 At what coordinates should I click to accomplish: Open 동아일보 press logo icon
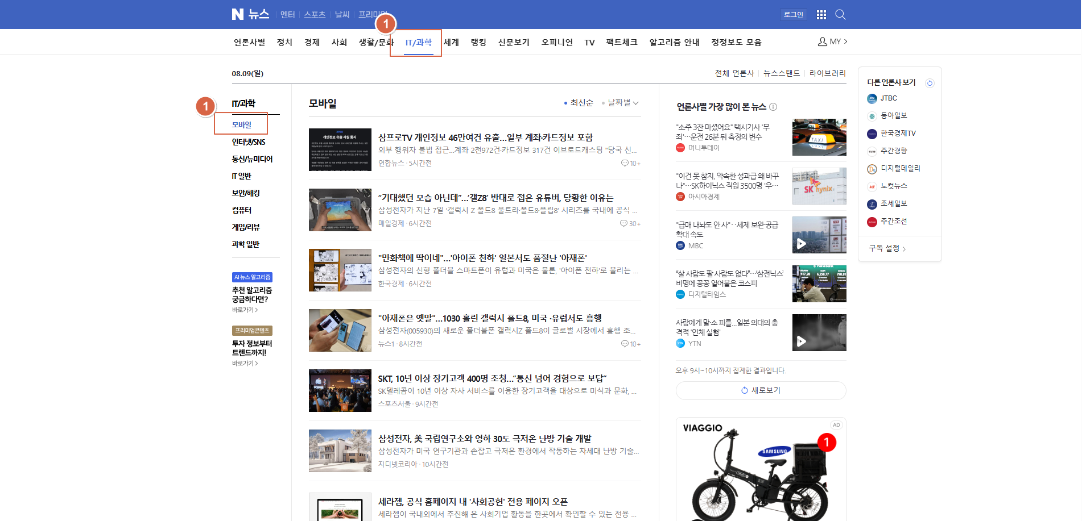(872, 116)
